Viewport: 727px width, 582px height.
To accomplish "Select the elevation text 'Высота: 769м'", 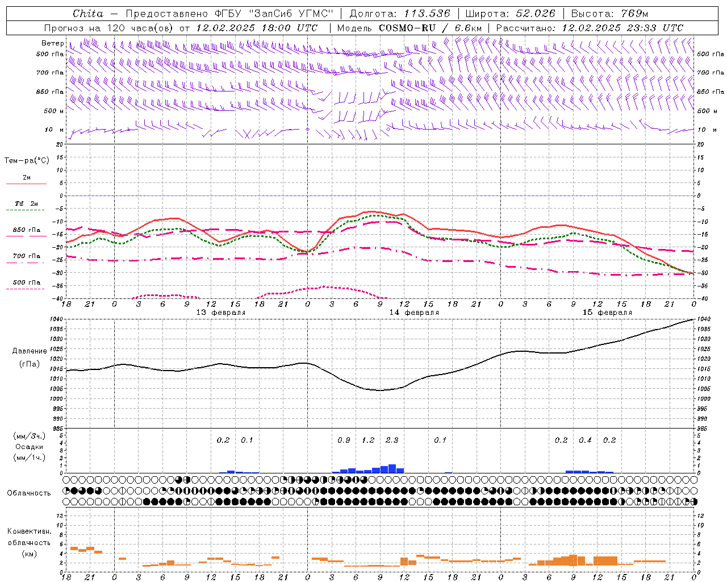I will coord(609,14).
